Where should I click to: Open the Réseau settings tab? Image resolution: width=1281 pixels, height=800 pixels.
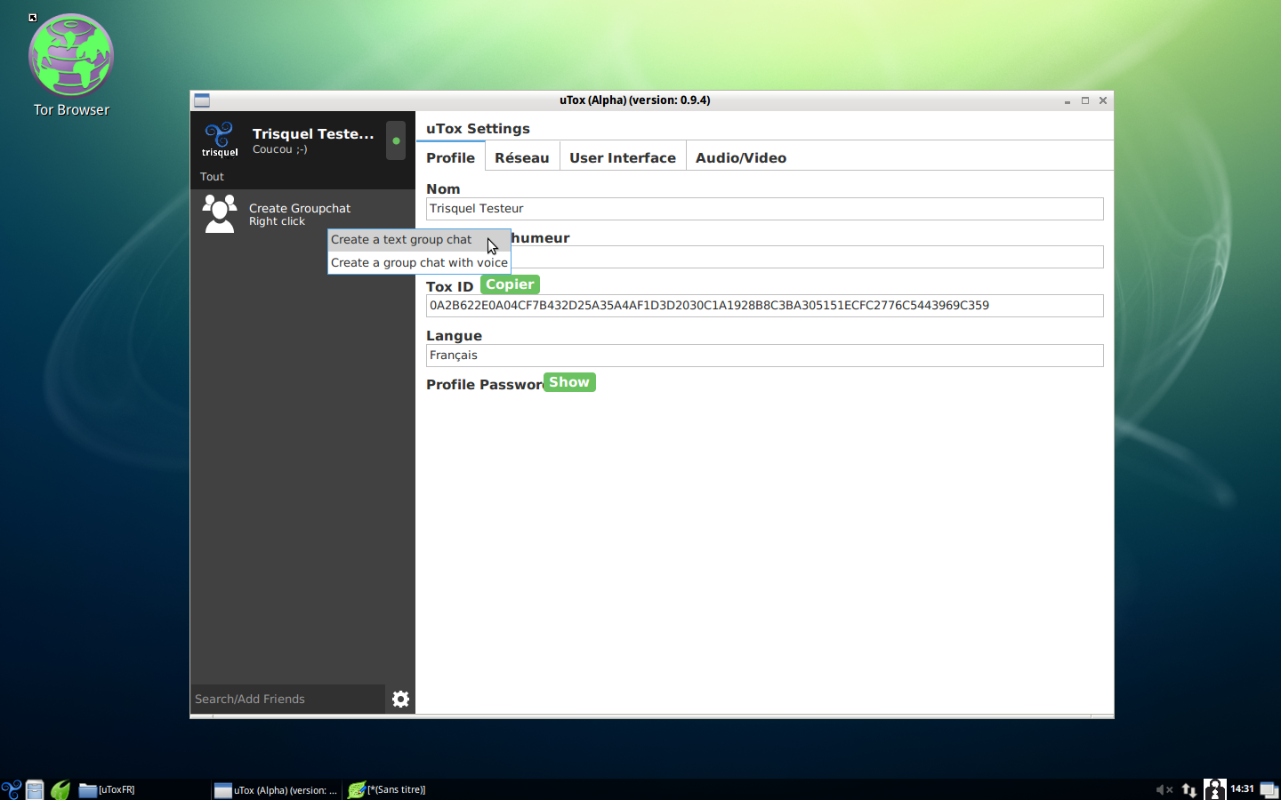(522, 157)
